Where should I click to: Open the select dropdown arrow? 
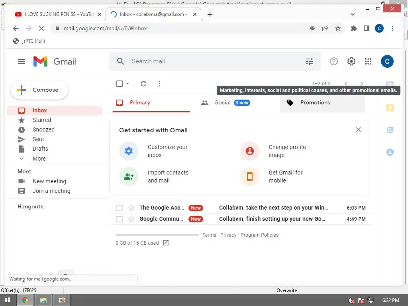point(127,84)
